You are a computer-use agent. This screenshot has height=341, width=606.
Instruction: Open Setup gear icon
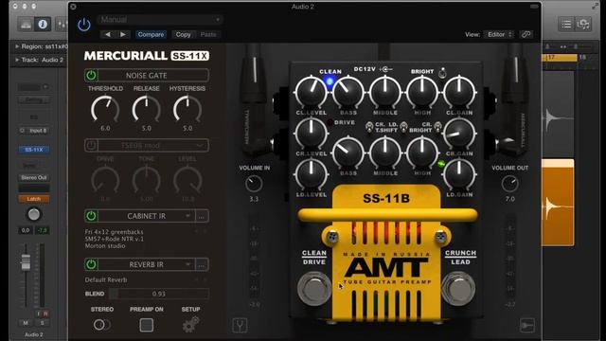coord(190,325)
